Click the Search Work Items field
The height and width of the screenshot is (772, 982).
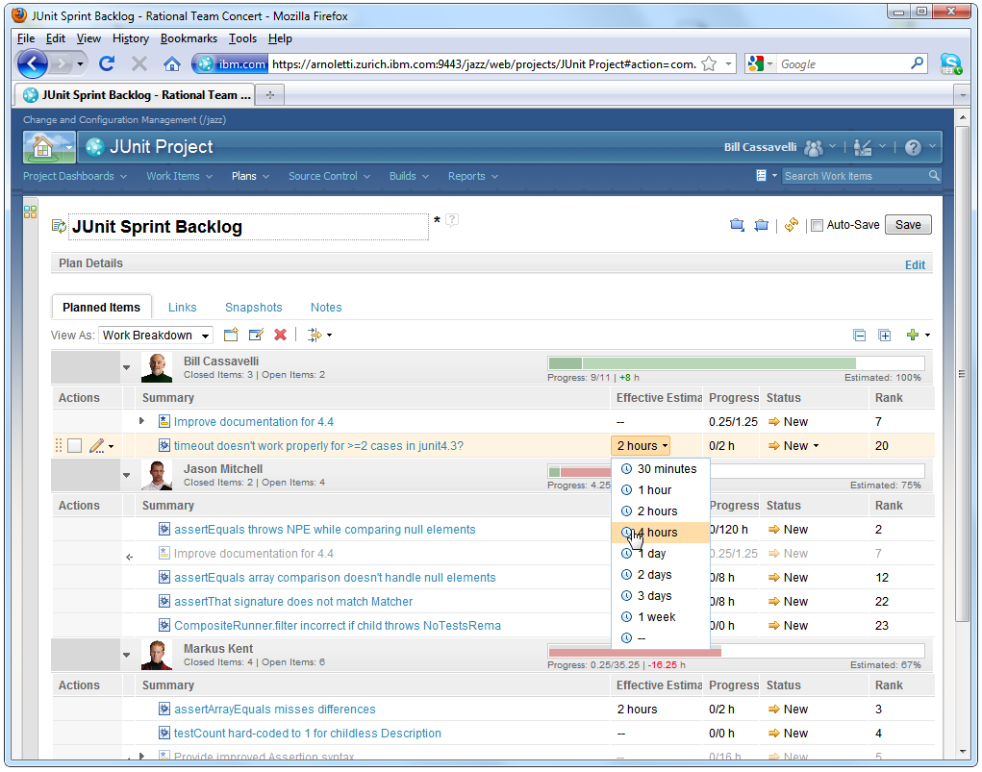(x=854, y=176)
